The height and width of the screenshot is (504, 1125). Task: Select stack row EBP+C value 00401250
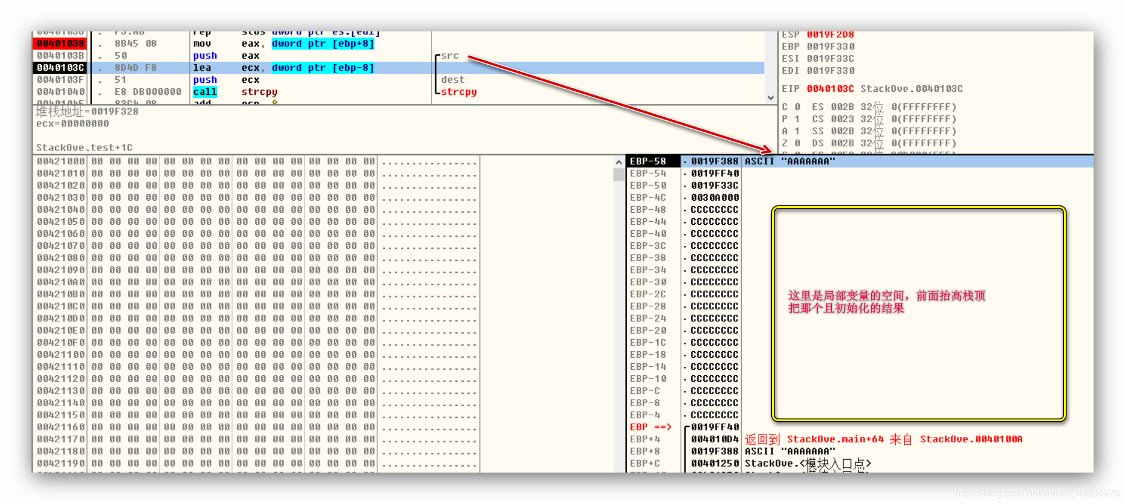tap(715, 464)
